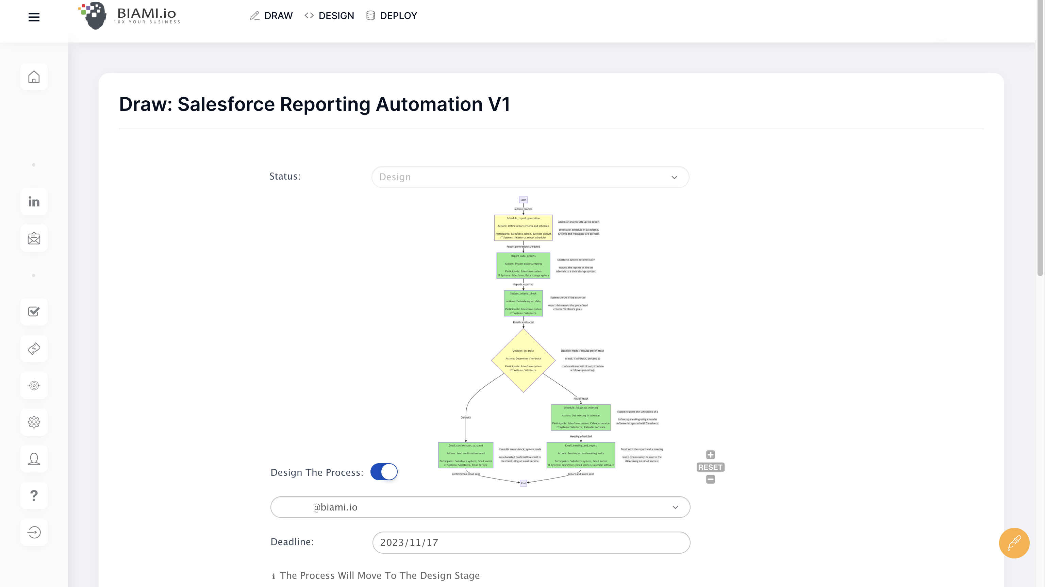Click the Report_auto_exports node
Screen dimensions: 1045x587
(523, 265)
